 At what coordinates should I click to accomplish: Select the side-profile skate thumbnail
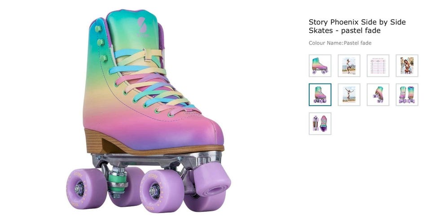320,66
